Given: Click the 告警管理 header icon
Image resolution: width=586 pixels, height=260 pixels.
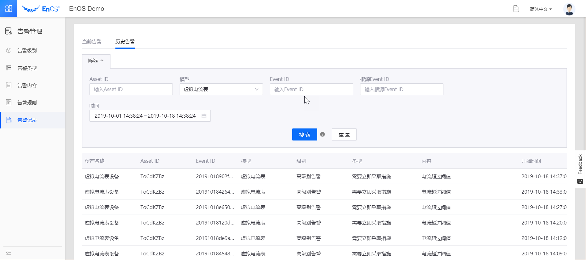Looking at the screenshot, I should pos(9,31).
